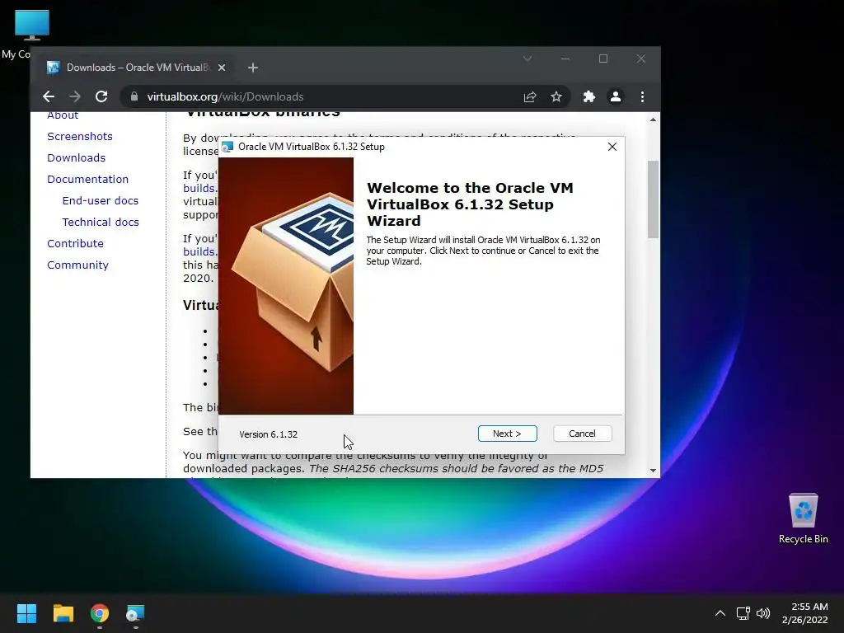
Task: Click scrollbar down arrow in Chrome
Action: (653, 471)
